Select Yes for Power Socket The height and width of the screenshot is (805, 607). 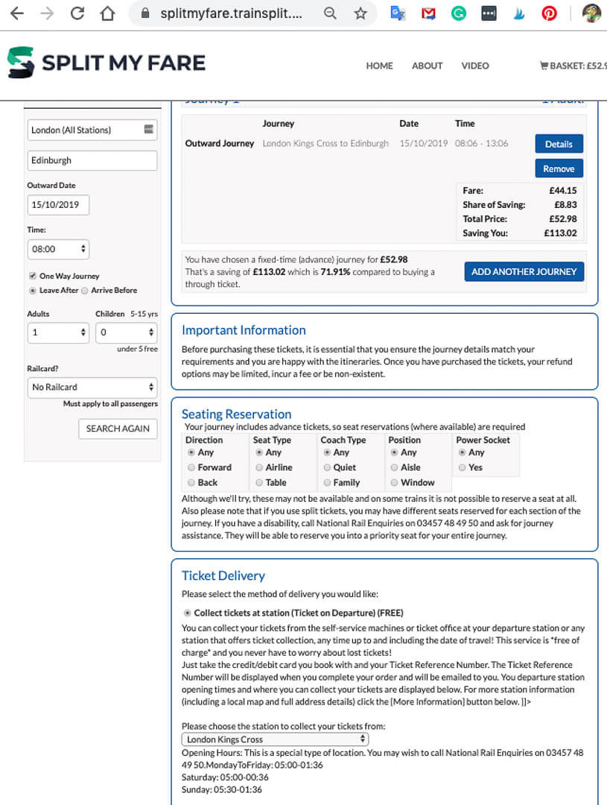pyautogui.click(x=463, y=467)
